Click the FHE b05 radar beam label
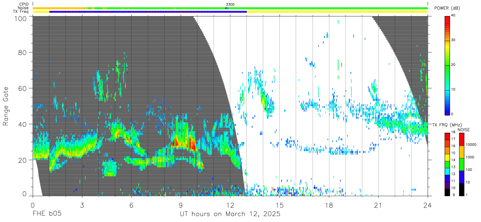Screen dimensions: 481x222 [x=47, y=214]
